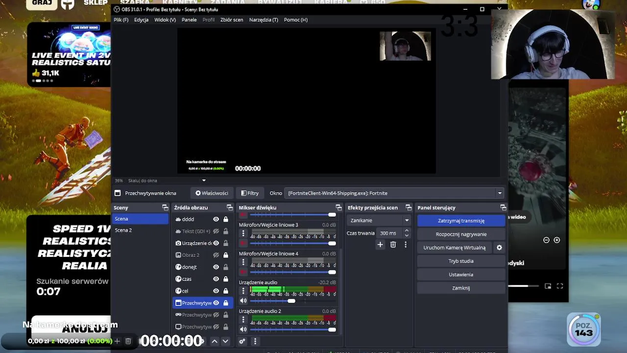Unlock the Obraz 2 source
This screenshot has height=353, width=627.
226,255
